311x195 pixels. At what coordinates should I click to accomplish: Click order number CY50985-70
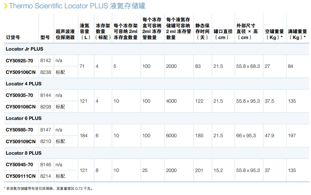tap(19, 130)
